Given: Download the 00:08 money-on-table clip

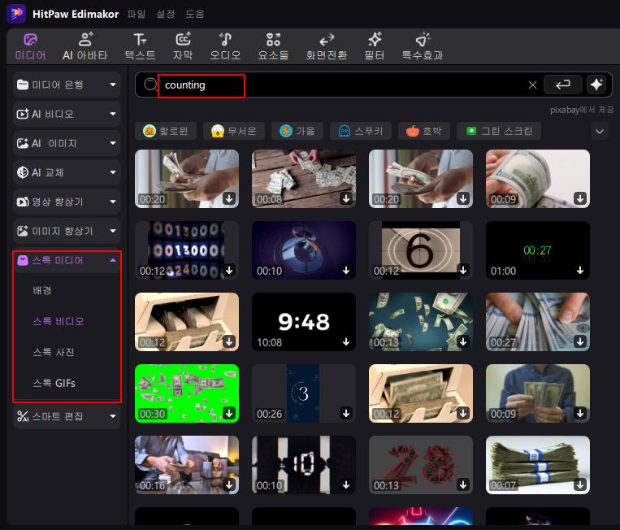Looking at the screenshot, I should coord(346,198).
